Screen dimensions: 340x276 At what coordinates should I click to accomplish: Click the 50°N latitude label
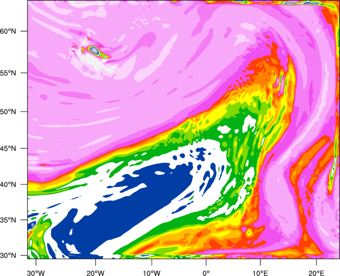[8, 112]
